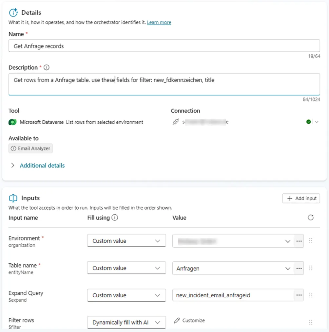The height and width of the screenshot is (332, 329).
Task: Open ellipsis menu for Environment value
Action: [x=299, y=241]
